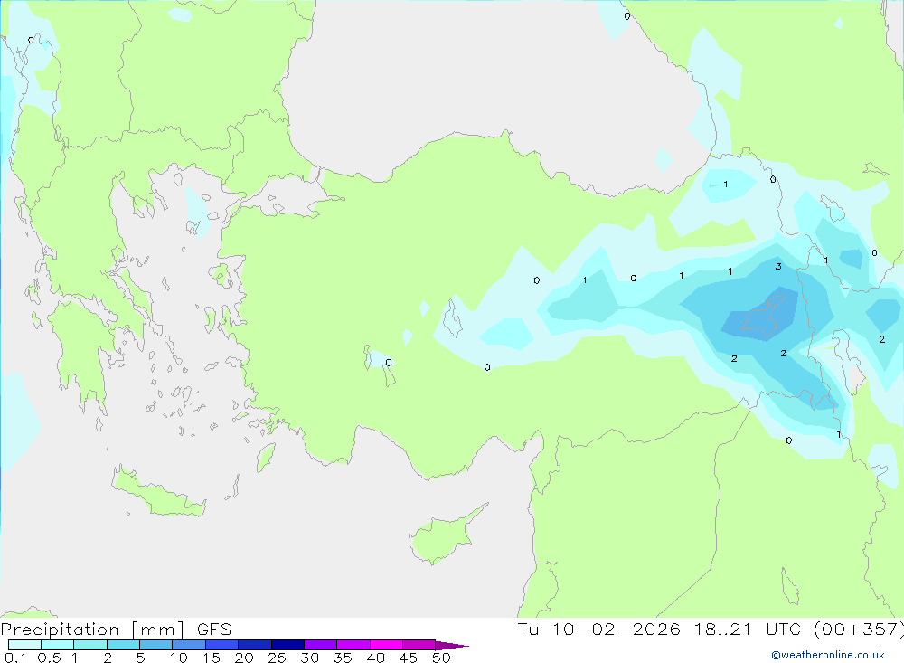Select the 0.5–1 mm legend swatch

[x=58, y=645]
